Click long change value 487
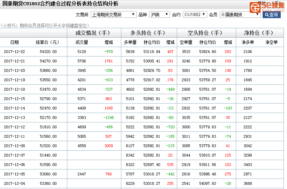 pyautogui.click(x=170, y=52)
